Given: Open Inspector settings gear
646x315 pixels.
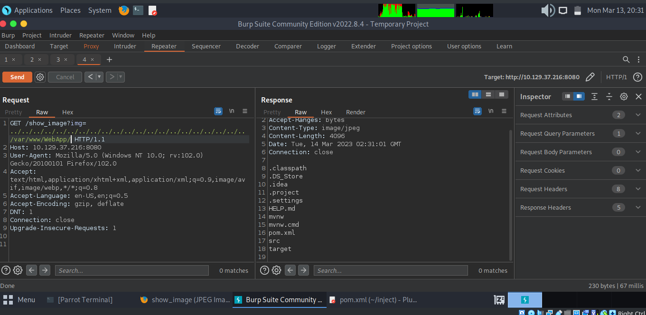Looking at the screenshot, I should (x=624, y=96).
